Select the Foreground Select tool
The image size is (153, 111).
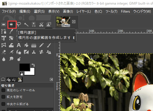pos(48,25)
